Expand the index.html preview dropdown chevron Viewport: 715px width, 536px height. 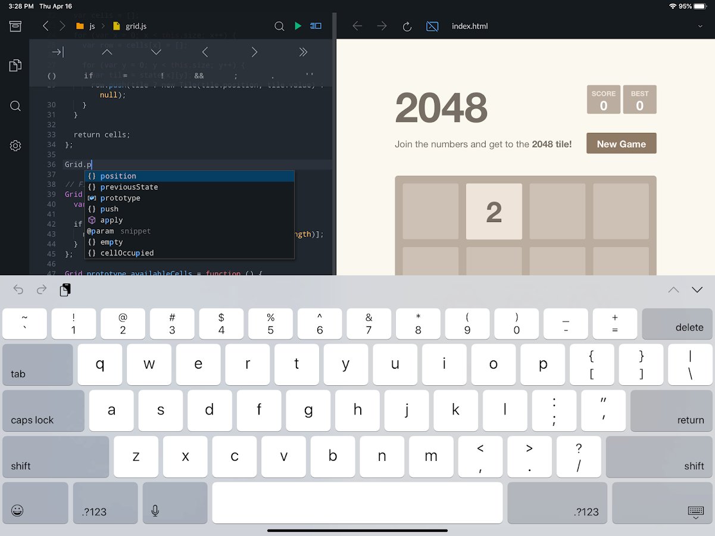(700, 26)
